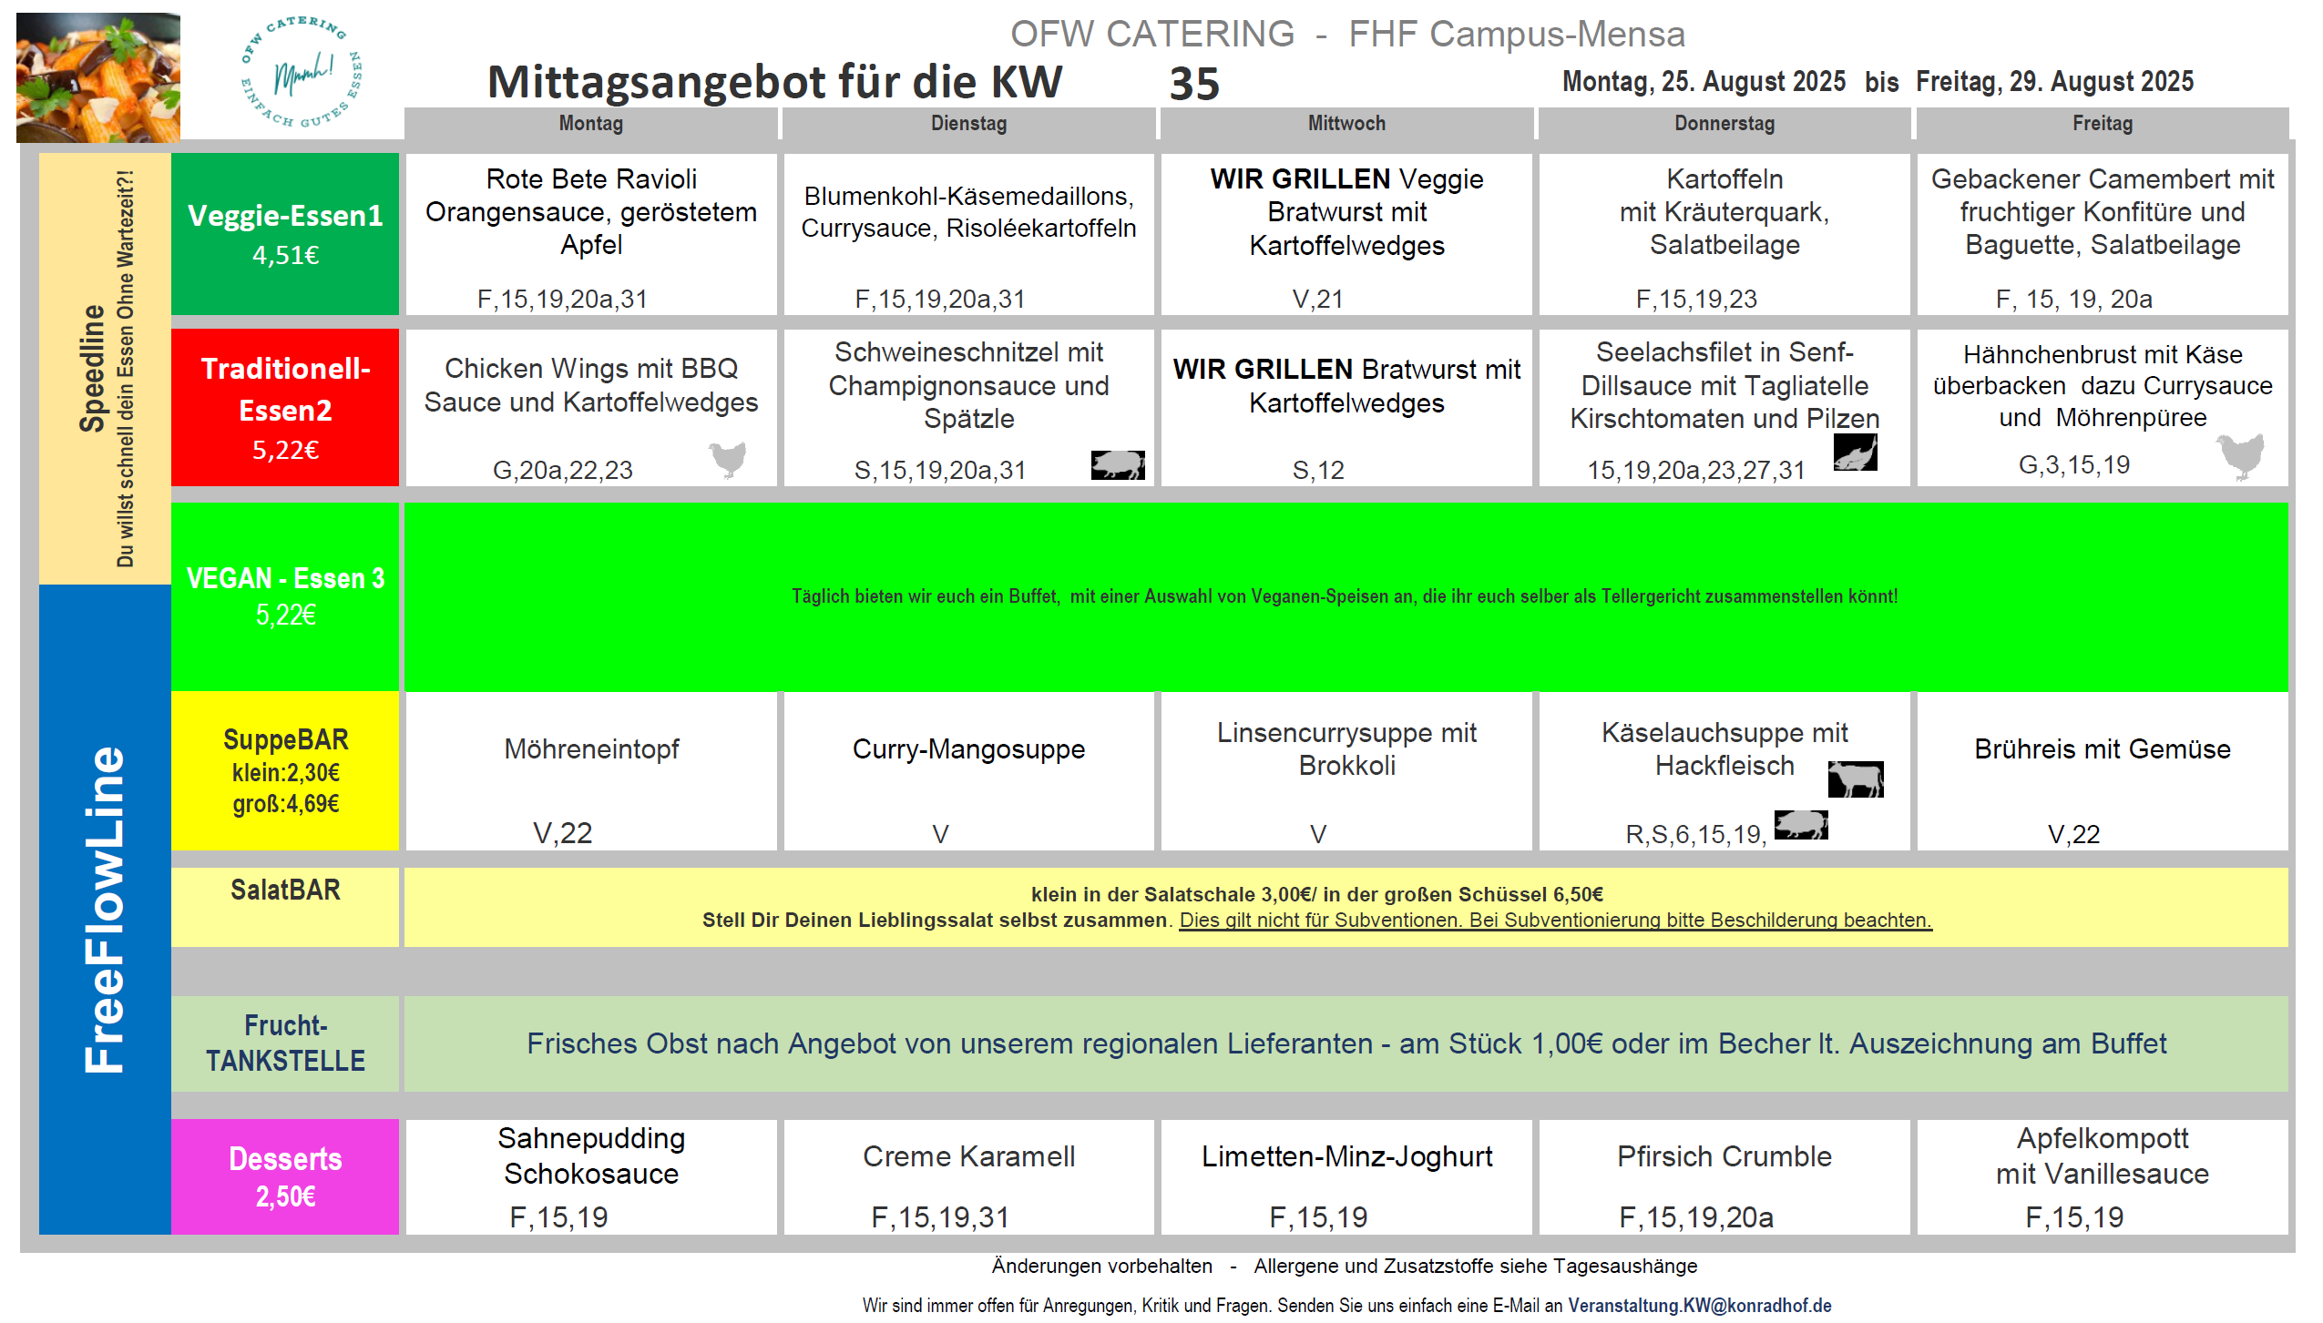The image size is (2323, 1323).
Task: Click allergen codes 'F,15,19,23' on Thursday
Action: tap(1696, 299)
